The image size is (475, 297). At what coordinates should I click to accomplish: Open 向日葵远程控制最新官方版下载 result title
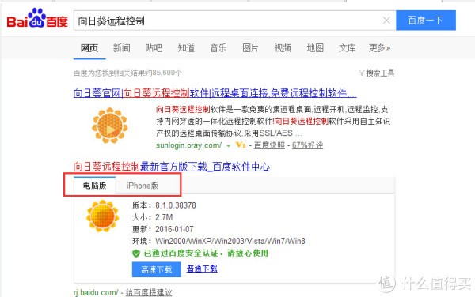point(172,167)
